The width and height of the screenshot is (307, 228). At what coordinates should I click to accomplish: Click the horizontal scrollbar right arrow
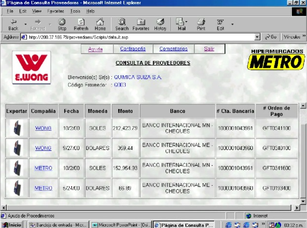tap(297, 207)
